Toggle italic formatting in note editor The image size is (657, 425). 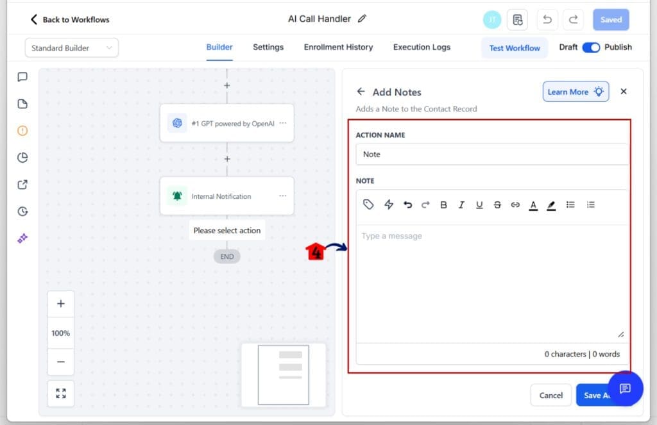(461, 205)
